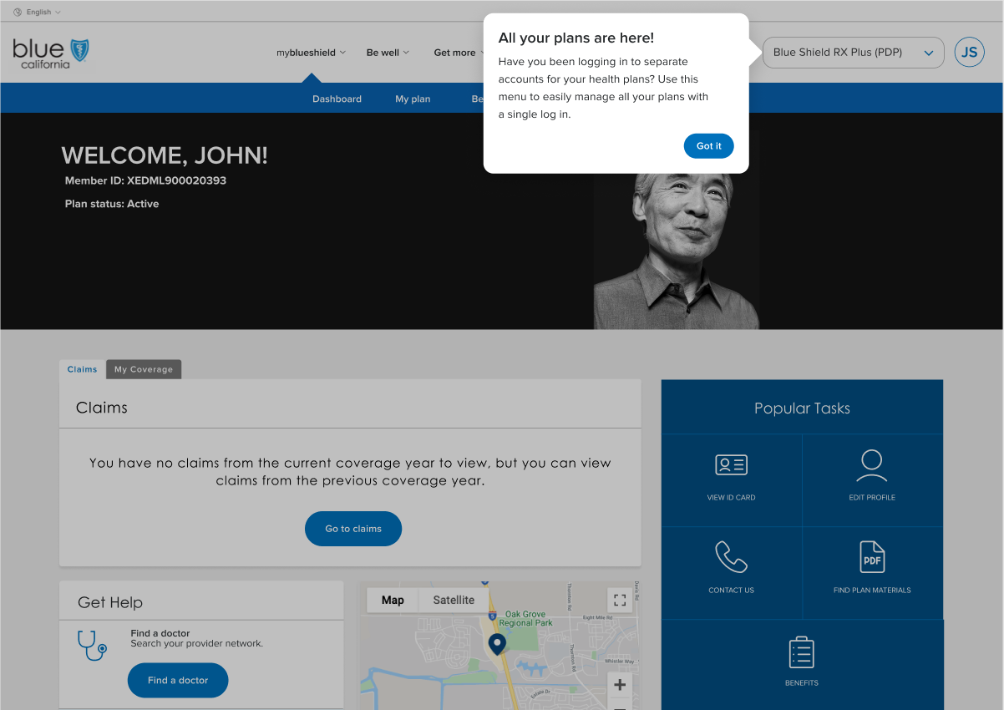The image size is (1004, 710).
Task: Click the View ID Card icon
Action: [731, 465]
